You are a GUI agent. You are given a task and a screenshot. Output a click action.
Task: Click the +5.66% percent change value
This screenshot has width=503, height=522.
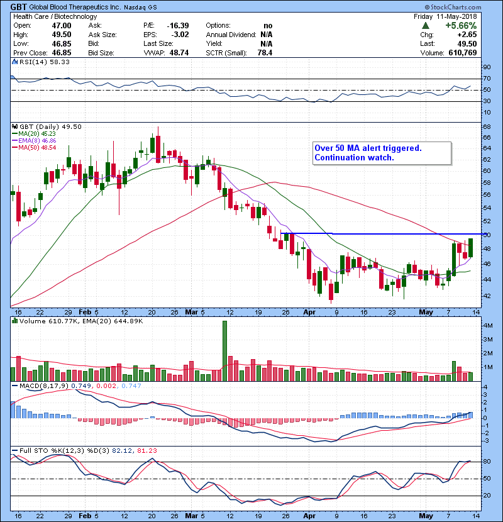461,26
